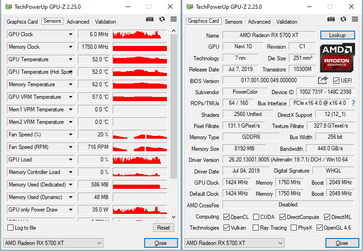Open Advanced tab in left window

click(78, 21)
